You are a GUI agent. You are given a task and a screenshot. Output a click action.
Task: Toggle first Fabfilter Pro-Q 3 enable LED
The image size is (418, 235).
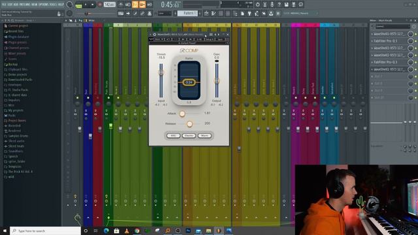(x=416, y=41)
